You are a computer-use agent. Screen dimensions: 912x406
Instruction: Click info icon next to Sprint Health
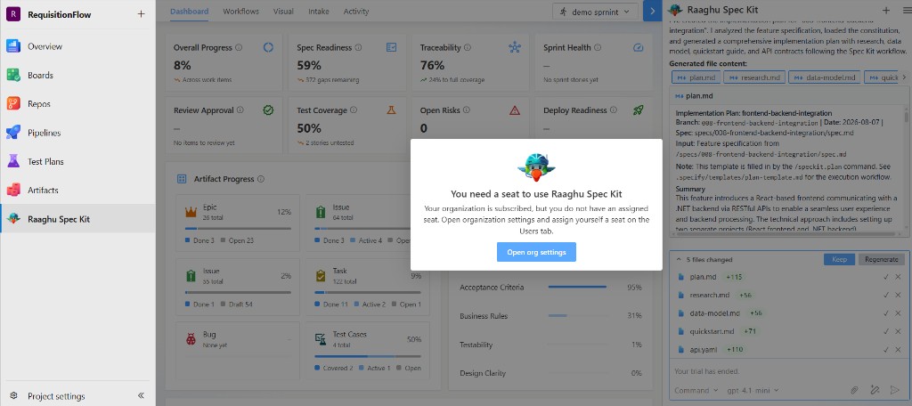tap(598, 48)
